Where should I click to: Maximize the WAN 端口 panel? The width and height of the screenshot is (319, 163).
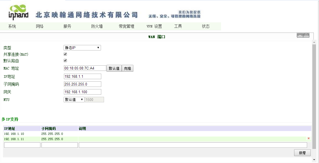click(x=306, y=35)
